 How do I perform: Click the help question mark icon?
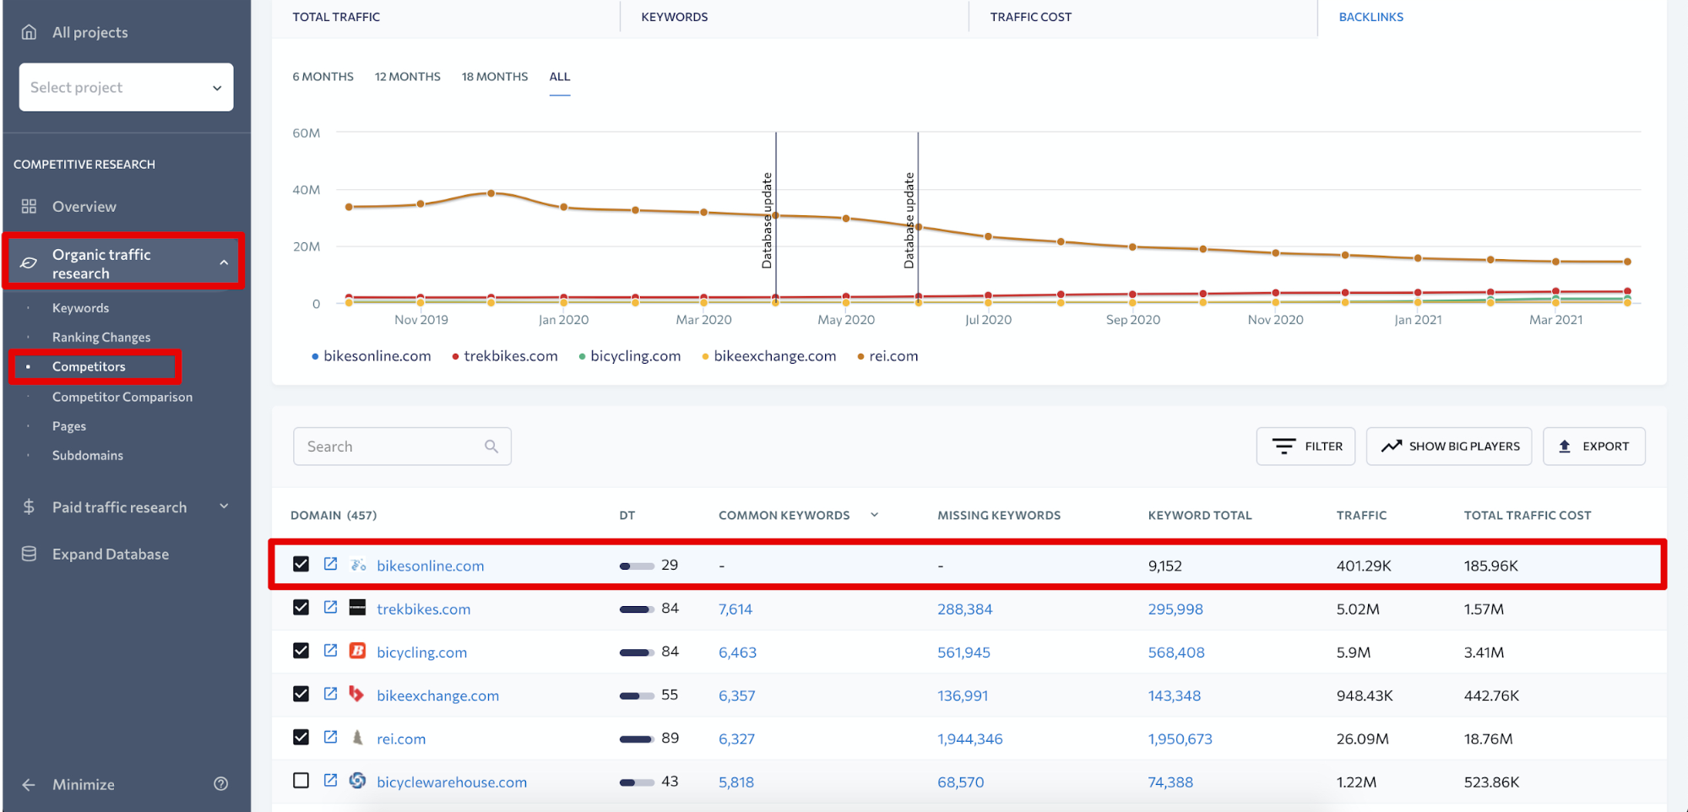point(221,784)
